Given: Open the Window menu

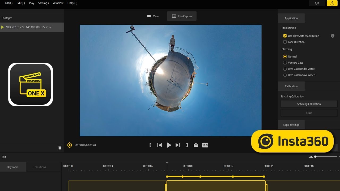Looking at the screenshot, I should pos(58,3).
